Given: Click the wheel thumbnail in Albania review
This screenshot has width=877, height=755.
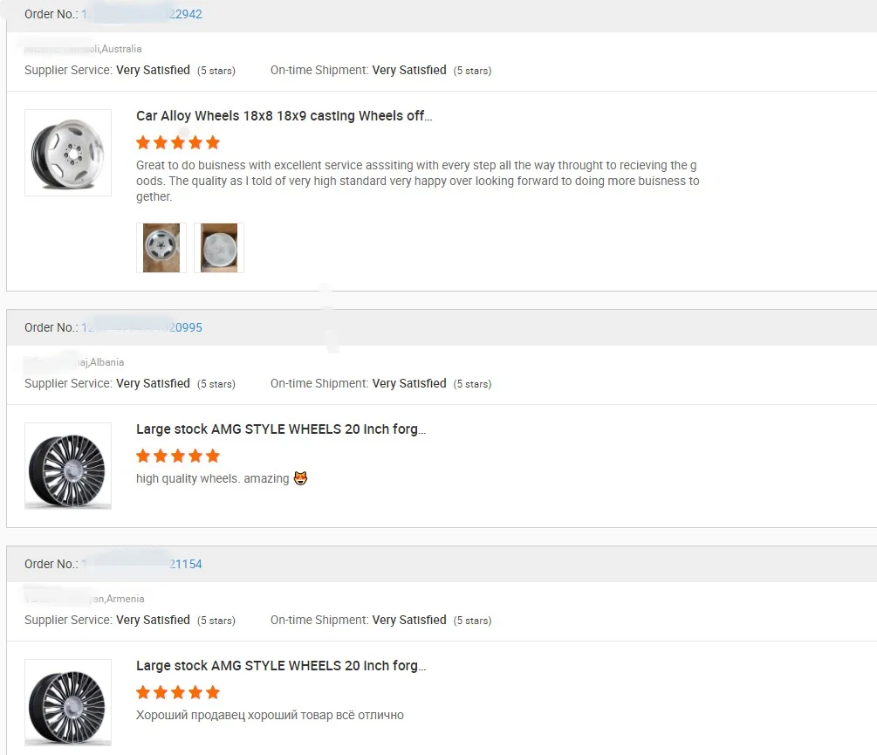Looking at the screenshot, I should (68, 466).
